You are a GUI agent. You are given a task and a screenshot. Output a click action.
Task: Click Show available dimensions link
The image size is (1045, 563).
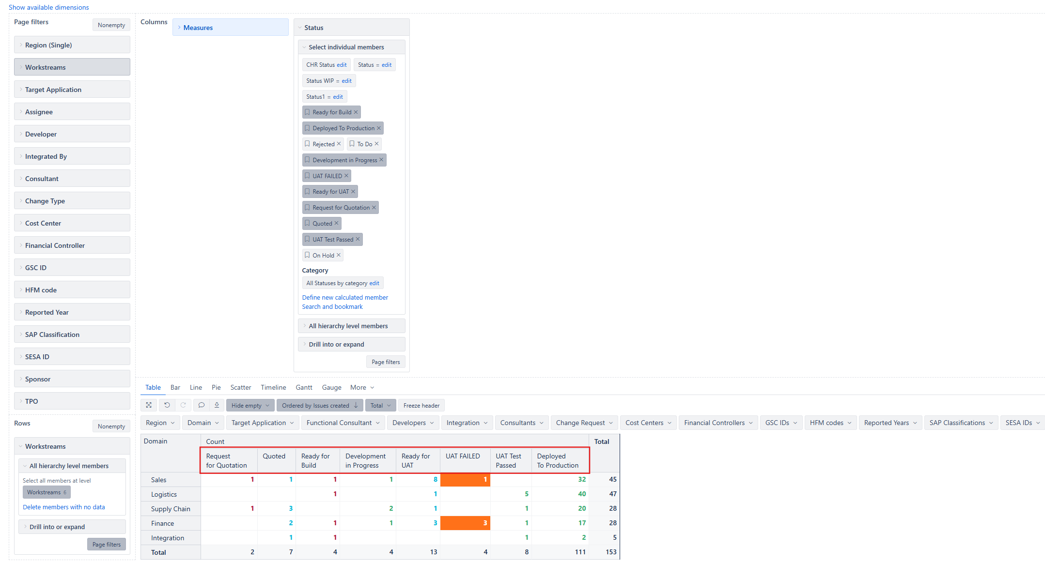[x=48, y=7]
